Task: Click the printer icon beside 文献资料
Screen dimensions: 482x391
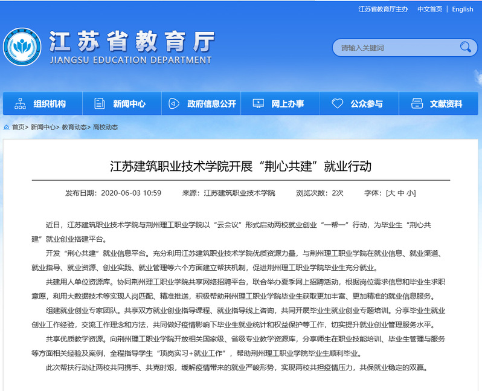Action: click(416, 103)
